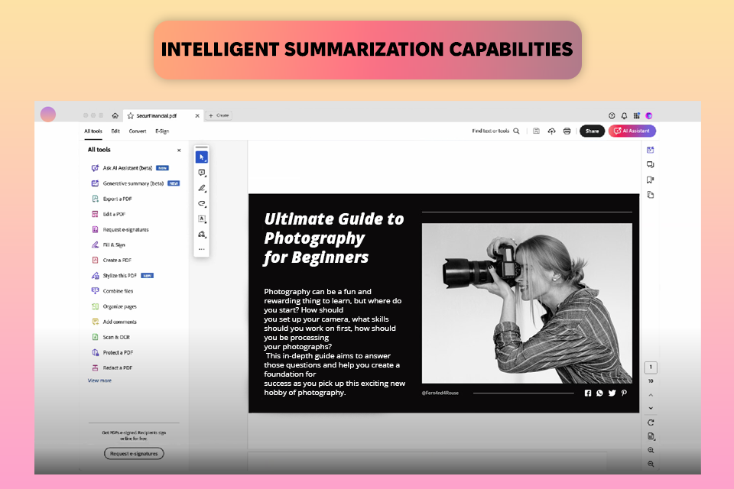Select the text box tool

(x=202, y=219)
